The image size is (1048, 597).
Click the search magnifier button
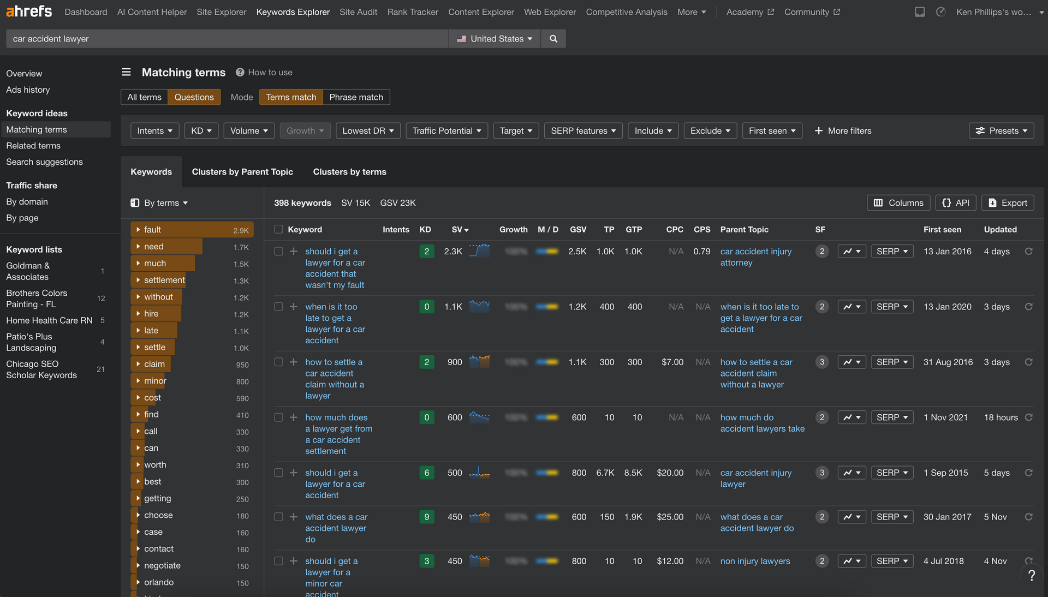553,39
